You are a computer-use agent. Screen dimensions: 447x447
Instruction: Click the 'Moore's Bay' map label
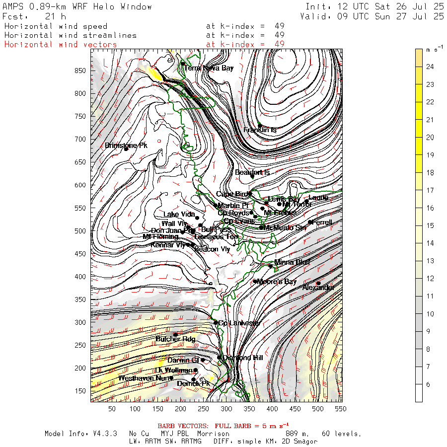(x=277, y=282)
